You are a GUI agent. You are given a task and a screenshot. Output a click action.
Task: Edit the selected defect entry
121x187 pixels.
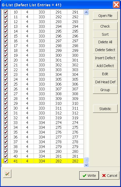click(x=105, y=74)
